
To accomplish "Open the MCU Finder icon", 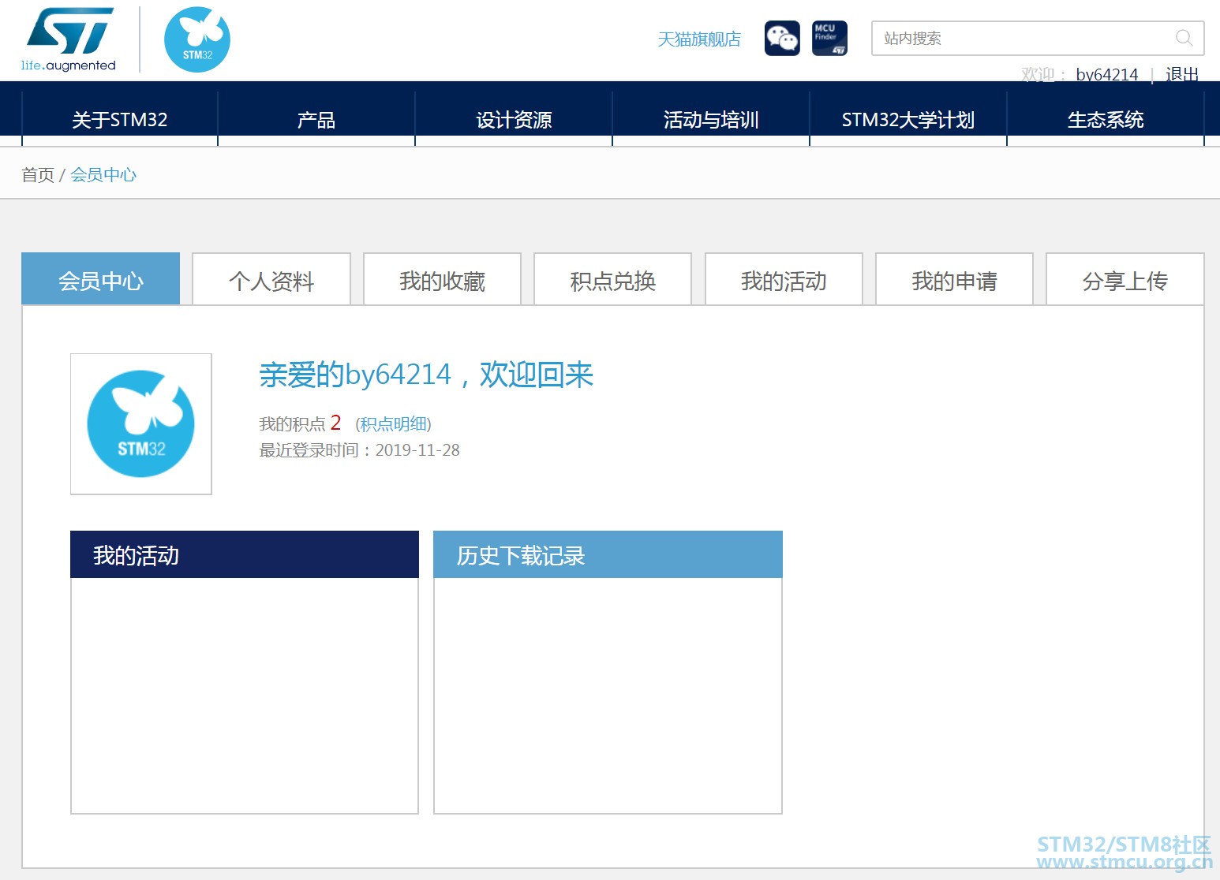I will point(829,39).
